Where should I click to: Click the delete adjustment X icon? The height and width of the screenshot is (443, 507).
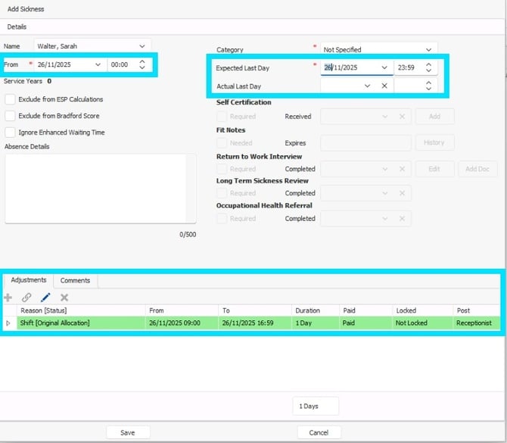pyautogui.click(x=64, y=298)
